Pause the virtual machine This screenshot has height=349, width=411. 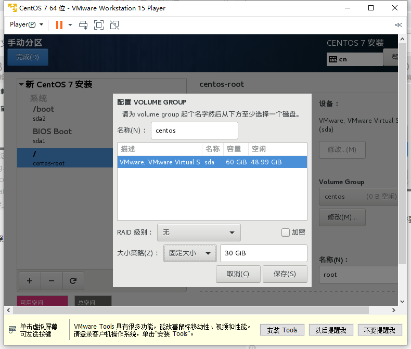coord(59,25)
